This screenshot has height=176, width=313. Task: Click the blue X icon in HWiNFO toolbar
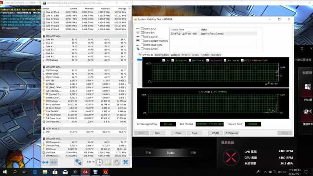126,162
